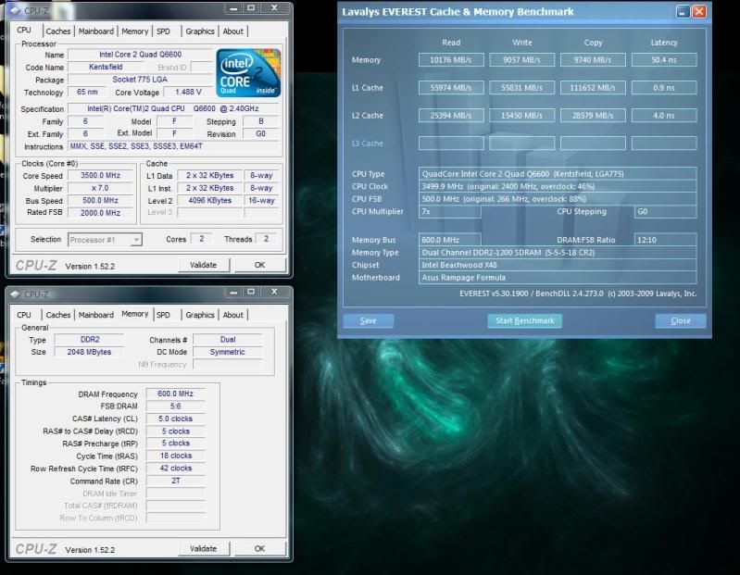Click Level 2 cache 4096 KBytes value

click(209, 201)
